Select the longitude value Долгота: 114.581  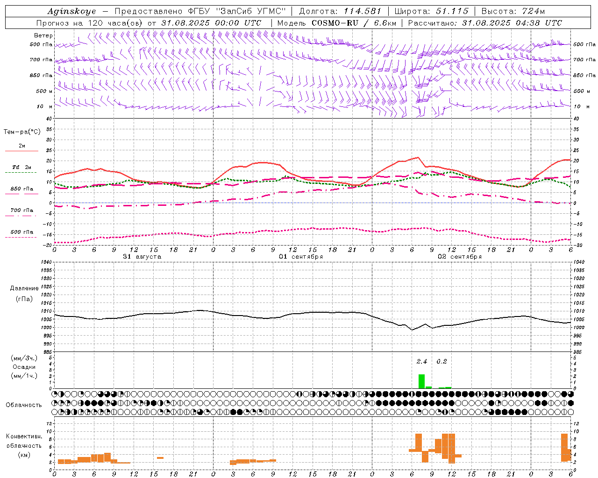pyautogui.click(x=340, y=11)
